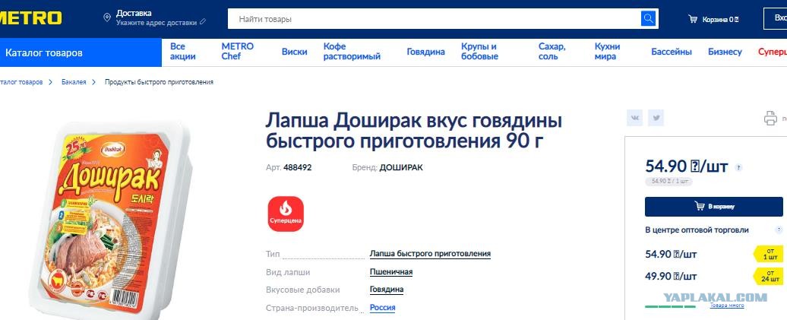
Task: Open the Все акции section
Action: [x=182, y=51]
